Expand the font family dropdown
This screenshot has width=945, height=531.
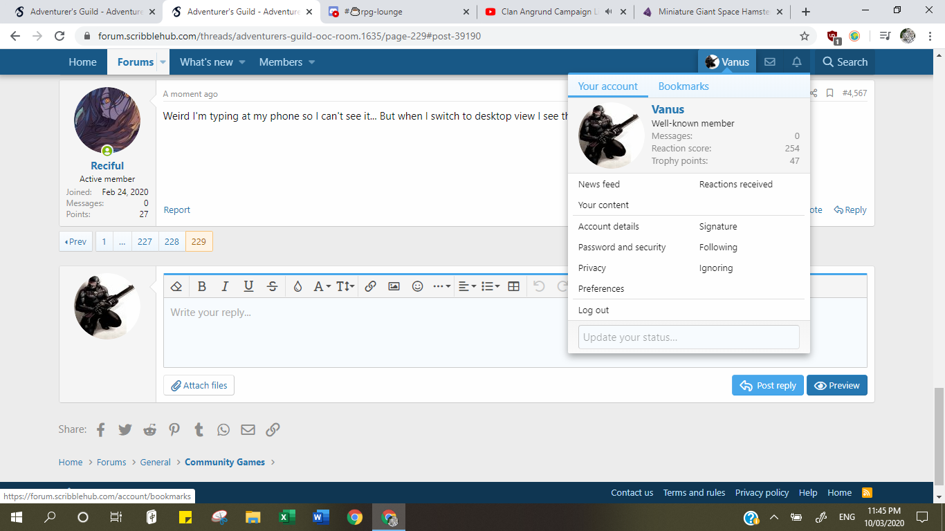click(x=322, y=286)
